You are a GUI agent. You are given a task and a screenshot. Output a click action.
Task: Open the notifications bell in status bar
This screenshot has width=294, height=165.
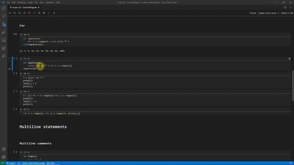[x=291, y=163]
